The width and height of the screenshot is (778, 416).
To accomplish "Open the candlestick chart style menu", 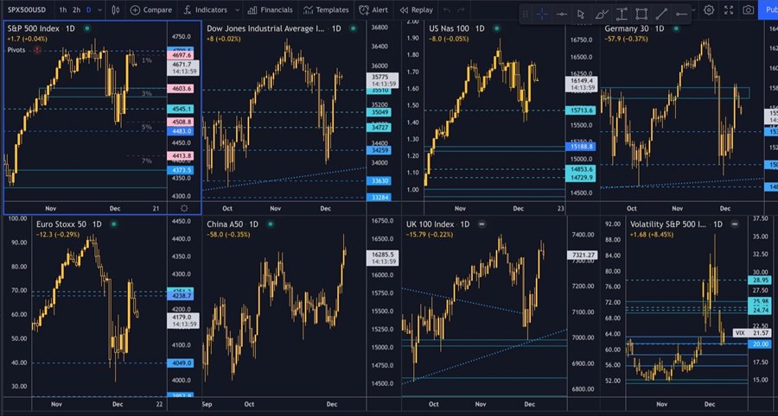I will [116, 9].
